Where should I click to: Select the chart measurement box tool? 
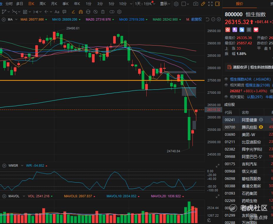pos(25,12)
